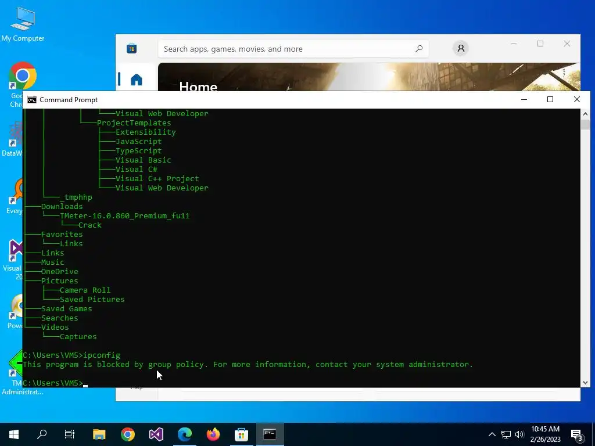The image size is (595, 446).
Task: Click the Saved Pictures line
Action: (92, 299)
